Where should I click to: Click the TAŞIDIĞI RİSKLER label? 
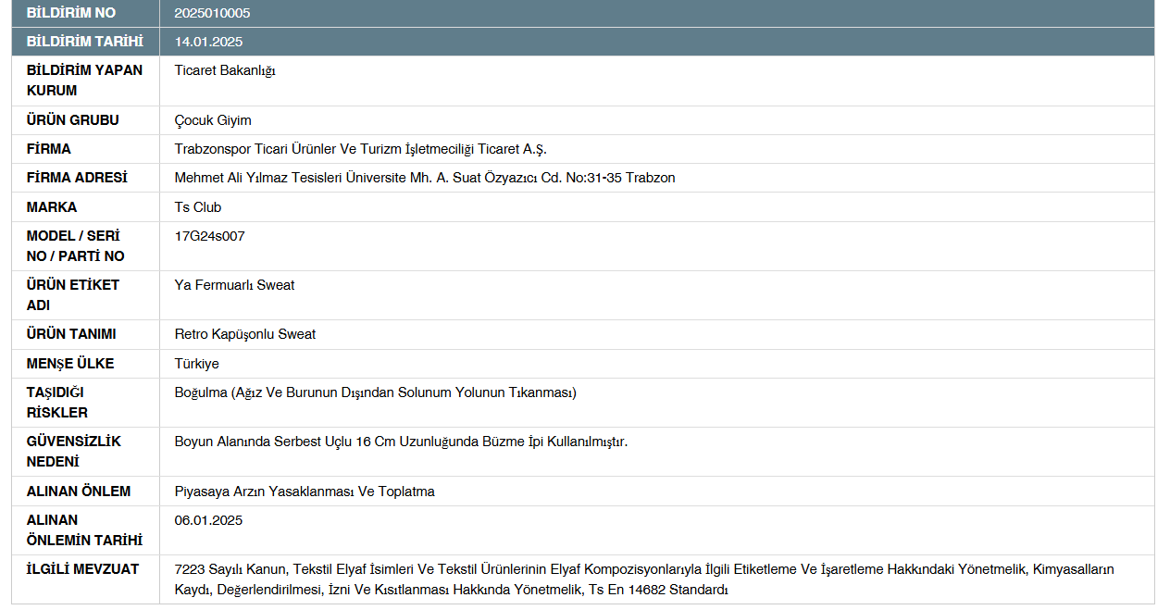(x=57, y=403)
